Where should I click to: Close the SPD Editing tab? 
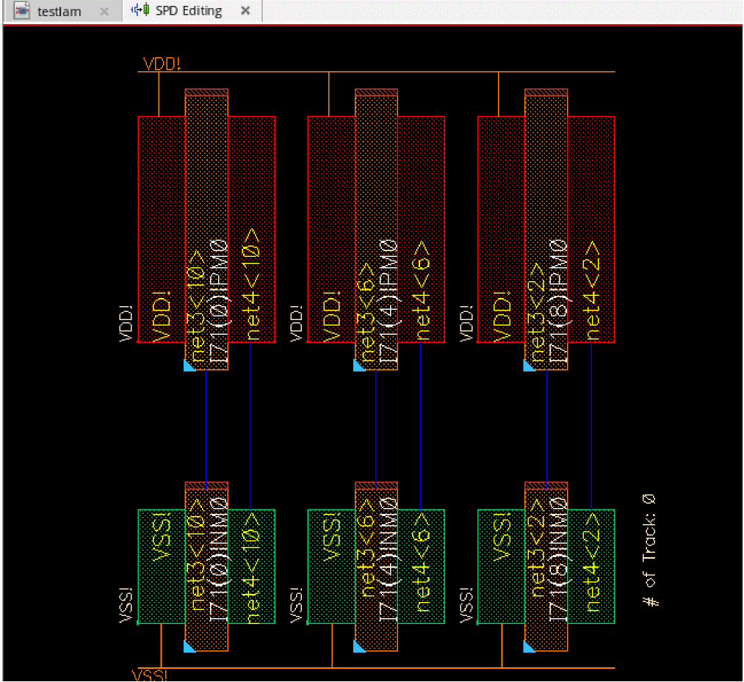[x=245, y=11]
